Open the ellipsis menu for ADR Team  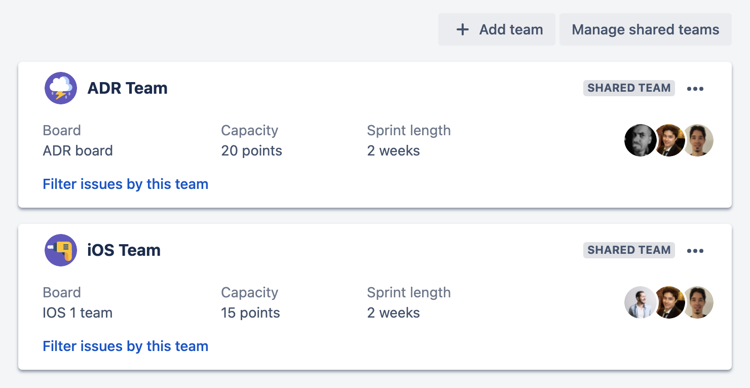[695, 88]
